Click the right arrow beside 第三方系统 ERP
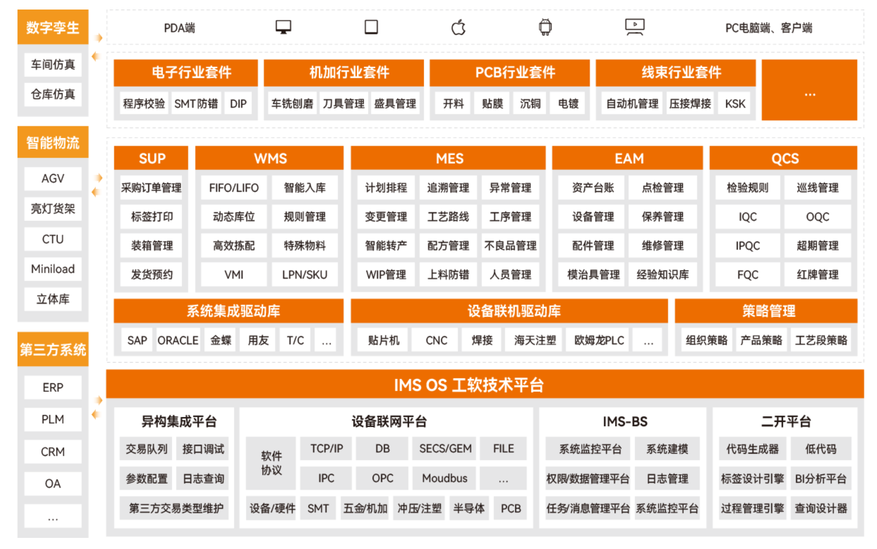Screen dimensions: 877x549 [98, 400]
